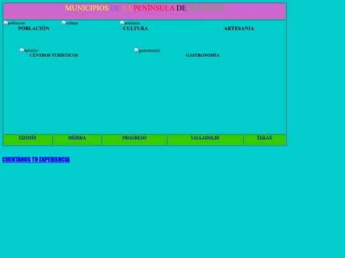
Task: Follow the CUENTANOS TU EXPERIENCIA link
Action: (x=36, y=159)
